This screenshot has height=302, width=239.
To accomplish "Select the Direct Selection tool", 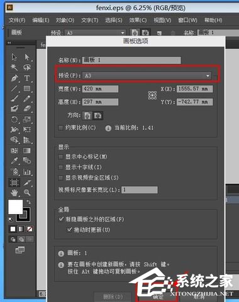I will 27,57.
